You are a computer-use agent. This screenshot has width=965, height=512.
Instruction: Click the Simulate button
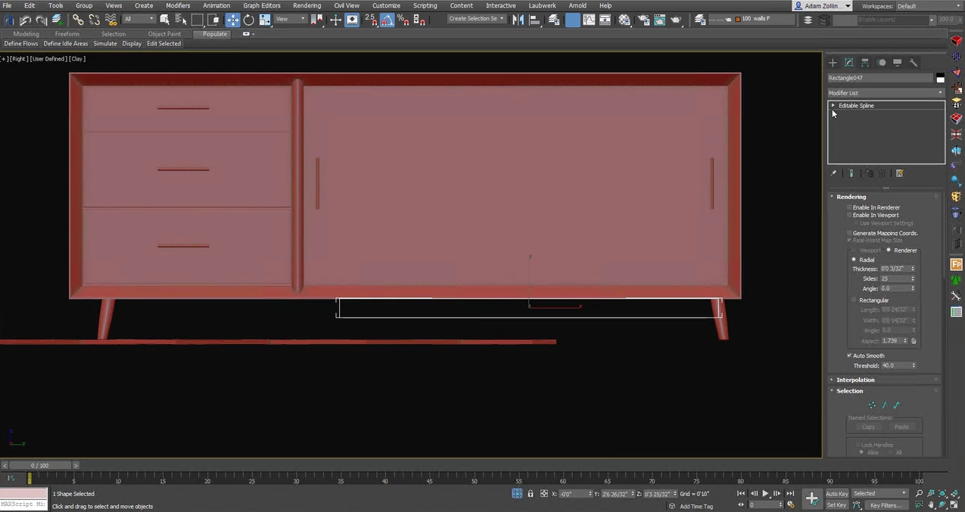click(105, 44)
